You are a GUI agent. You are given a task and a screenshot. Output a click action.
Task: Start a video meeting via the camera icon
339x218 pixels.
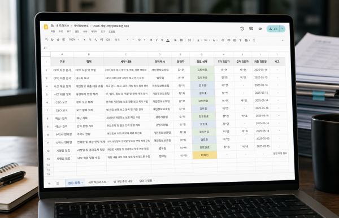[x=260, y=29]
